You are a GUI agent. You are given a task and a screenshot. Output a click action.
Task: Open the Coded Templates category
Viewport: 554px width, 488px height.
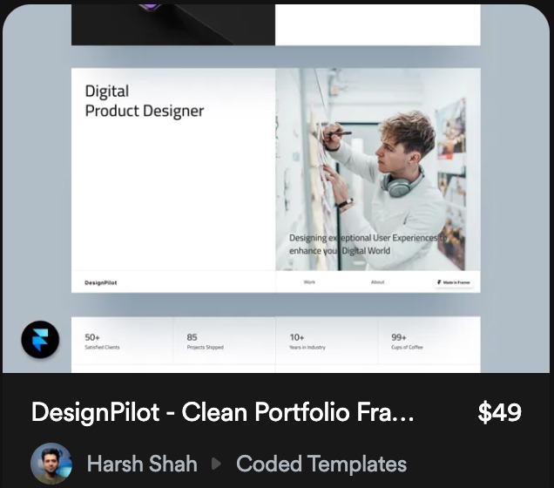click(x=321, y=464)
